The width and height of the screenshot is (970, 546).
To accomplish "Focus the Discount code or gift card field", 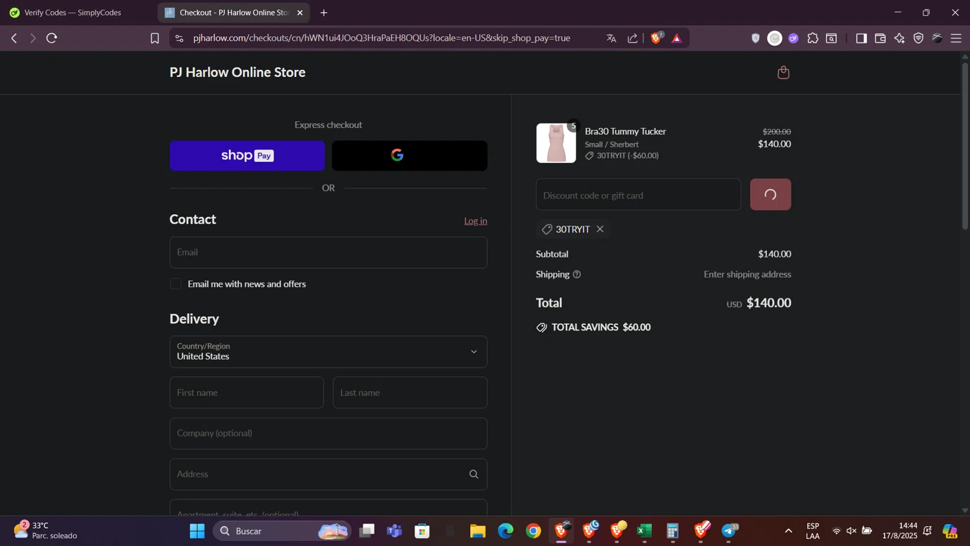I will click(x=638, y=194).
